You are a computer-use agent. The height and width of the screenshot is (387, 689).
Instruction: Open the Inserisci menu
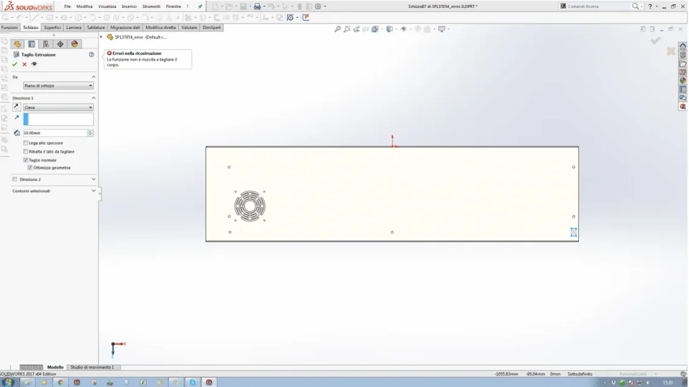(x=129, y=7)
